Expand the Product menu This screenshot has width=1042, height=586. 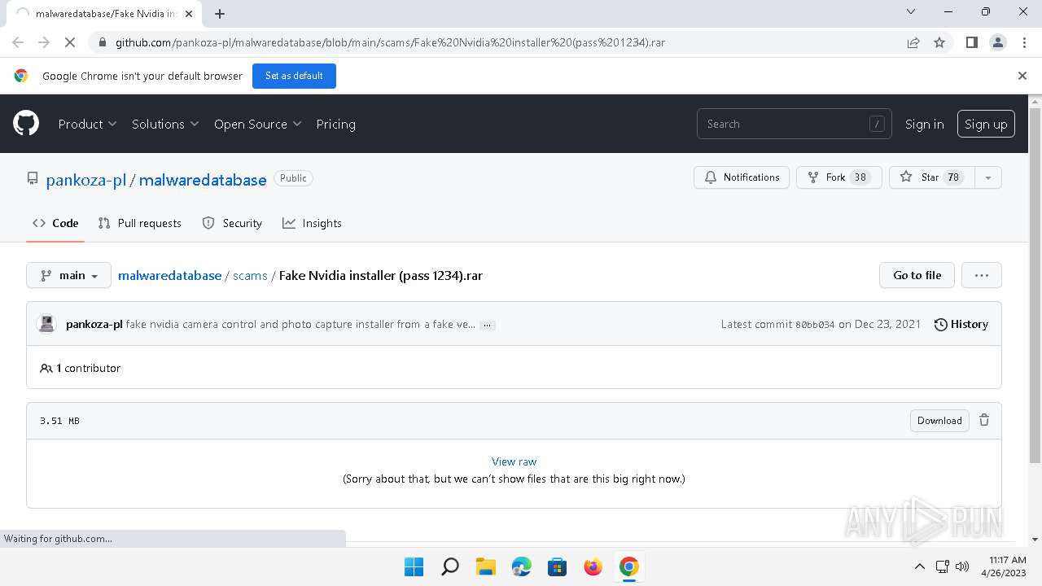(87, 124)
